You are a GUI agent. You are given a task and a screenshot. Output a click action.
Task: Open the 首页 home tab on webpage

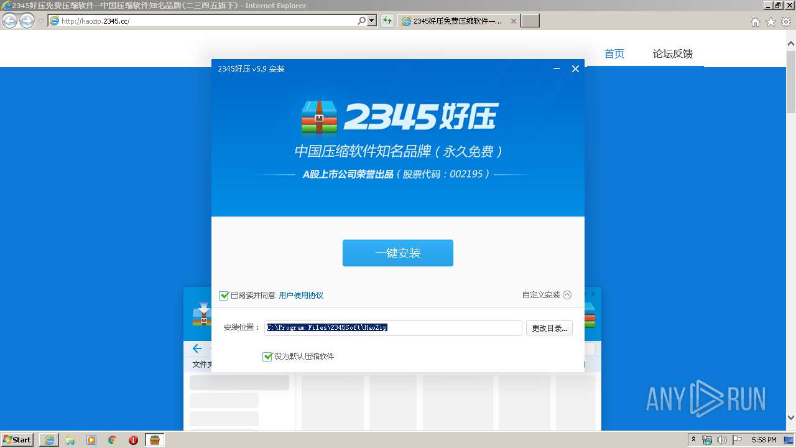point(614,54)
